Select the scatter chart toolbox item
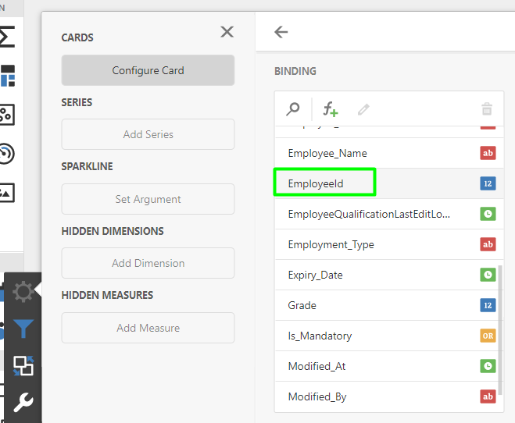This screenshot has width=515, height=423. click(x=7, y=115)
